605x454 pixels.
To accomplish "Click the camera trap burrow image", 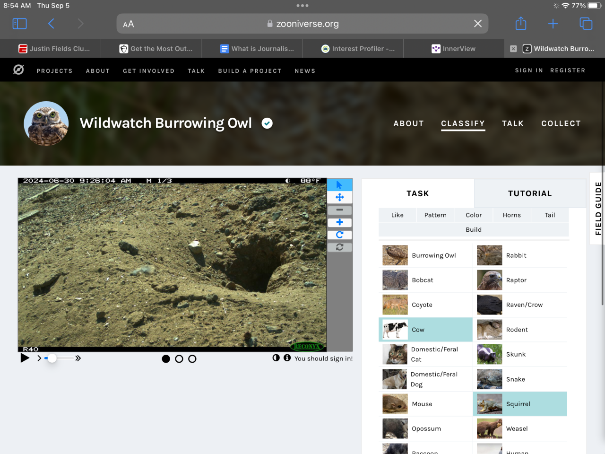I will coord(172,265).
